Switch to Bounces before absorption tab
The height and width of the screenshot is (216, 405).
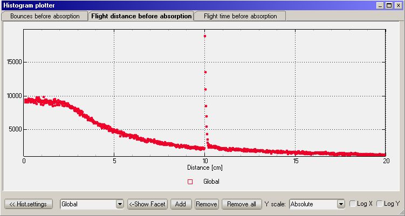click(x=45, y=16)
